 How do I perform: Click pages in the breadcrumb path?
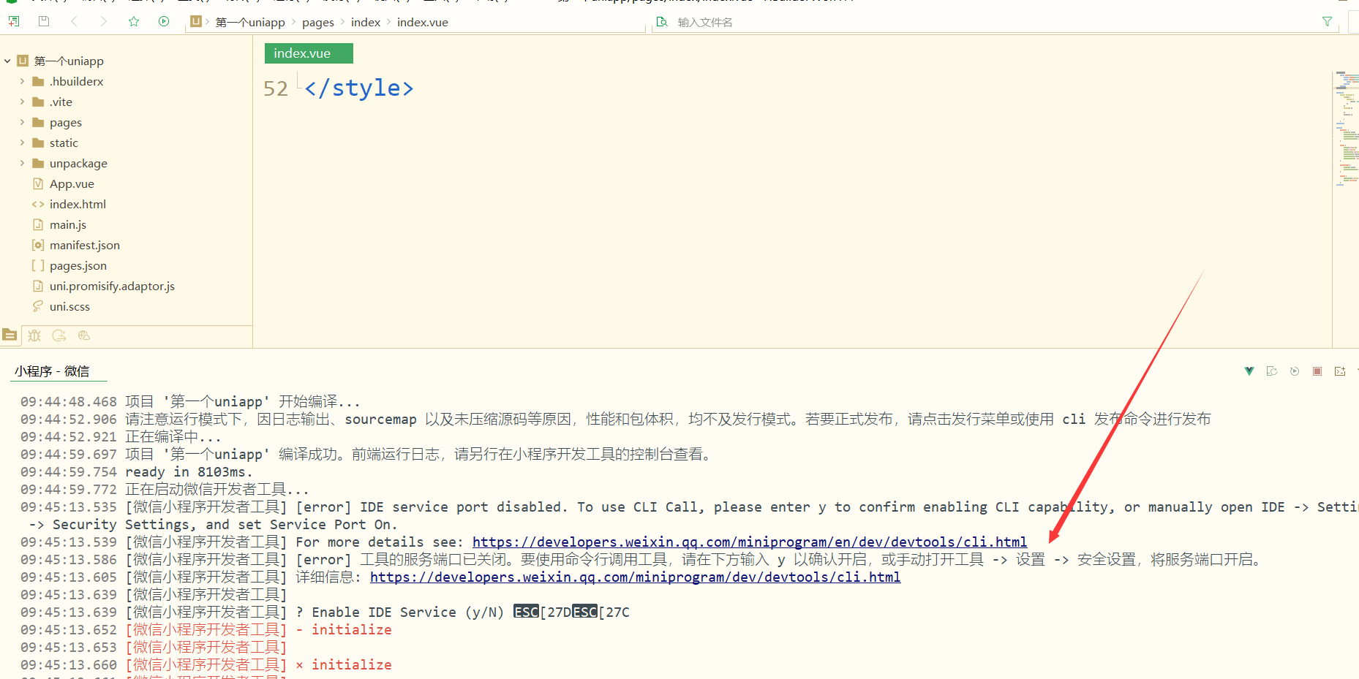318,22
